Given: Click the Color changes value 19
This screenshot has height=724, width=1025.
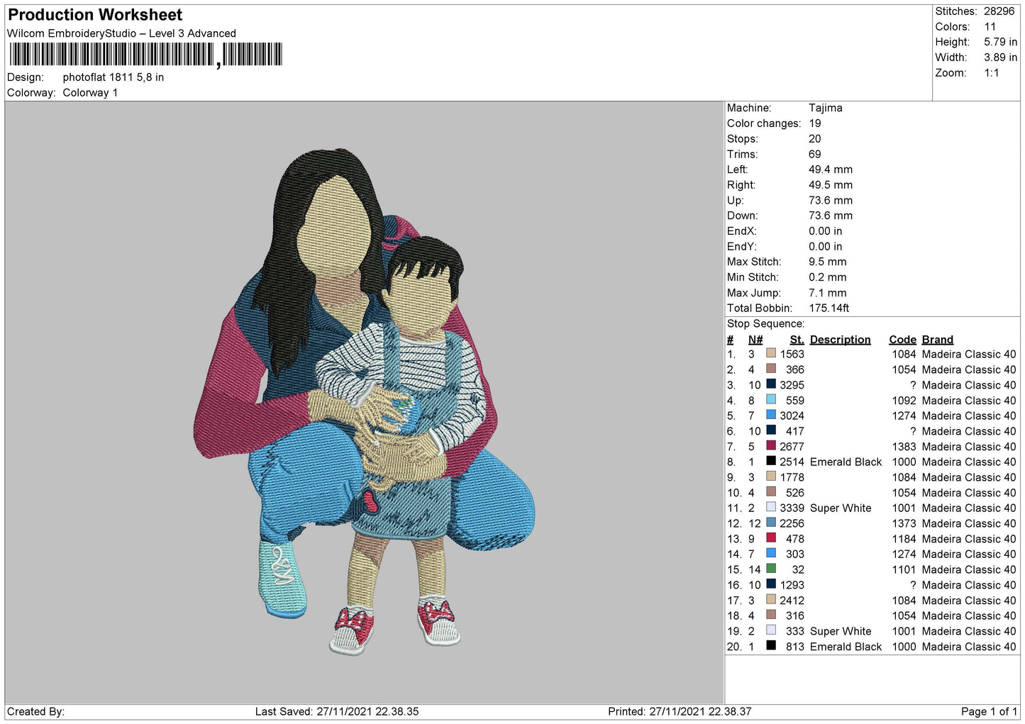Looking at the screenshot, I should [815, 123].
